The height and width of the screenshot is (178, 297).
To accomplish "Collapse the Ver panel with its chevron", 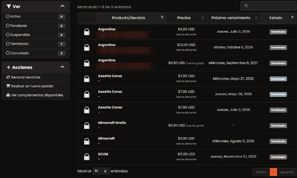I will point(62,6).
